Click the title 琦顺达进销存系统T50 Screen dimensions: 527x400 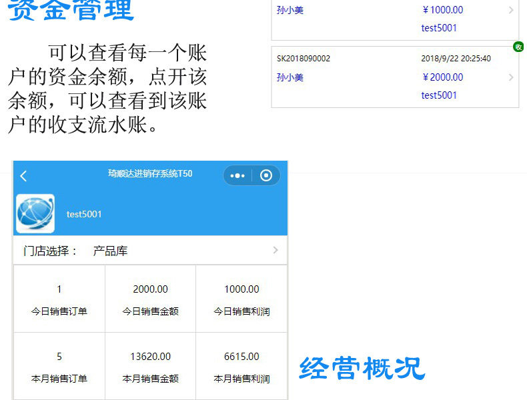tap(150, 173)
